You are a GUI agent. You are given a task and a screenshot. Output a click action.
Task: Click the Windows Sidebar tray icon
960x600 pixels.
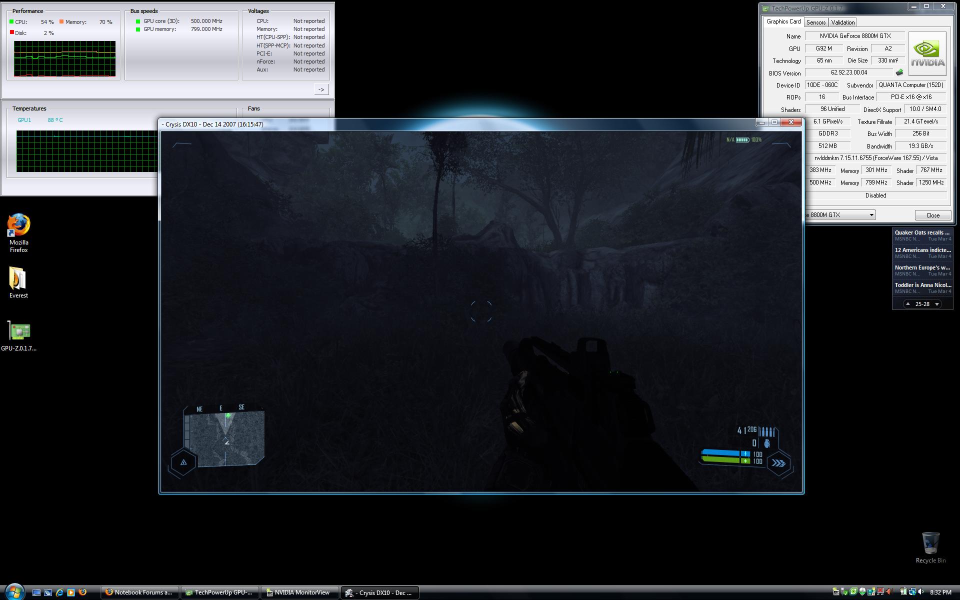pos(871,592)
